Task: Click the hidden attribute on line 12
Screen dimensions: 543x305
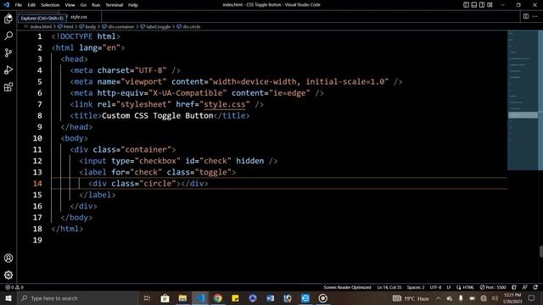Action: click(249, 161)
